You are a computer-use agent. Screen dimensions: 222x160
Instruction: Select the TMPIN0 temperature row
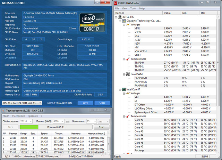(175, 63)
